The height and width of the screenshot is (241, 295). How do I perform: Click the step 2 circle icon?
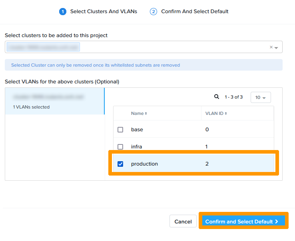pos(153,12)
